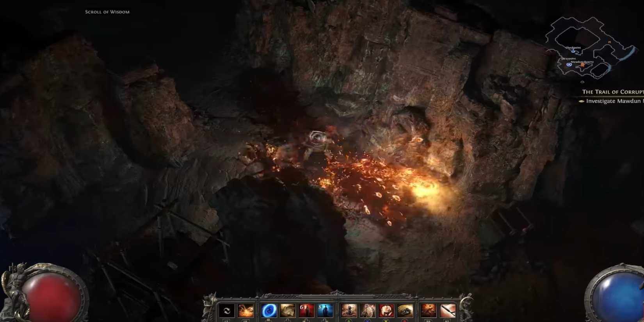The height and width of the screenshot is (322, 644).
Task: Select the pale leaping figure skill icon
Action: [367, 311]
